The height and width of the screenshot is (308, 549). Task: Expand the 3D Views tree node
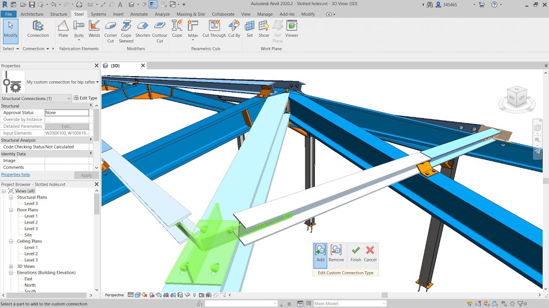pos(11,266)
